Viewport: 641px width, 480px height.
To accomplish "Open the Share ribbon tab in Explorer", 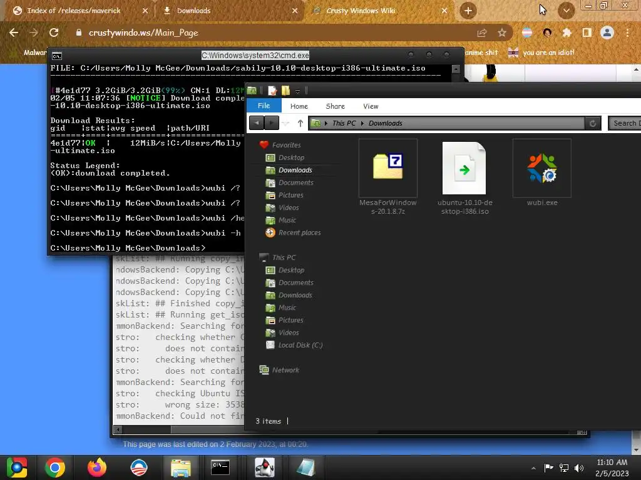I will 336,106.
